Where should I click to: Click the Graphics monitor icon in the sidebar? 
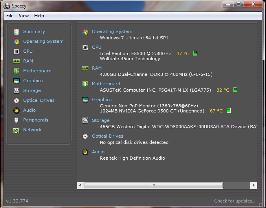17,81
